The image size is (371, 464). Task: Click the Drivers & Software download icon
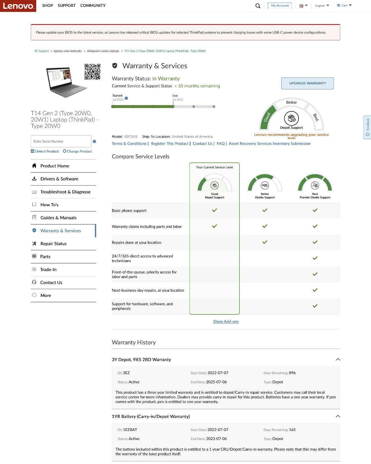34,179
